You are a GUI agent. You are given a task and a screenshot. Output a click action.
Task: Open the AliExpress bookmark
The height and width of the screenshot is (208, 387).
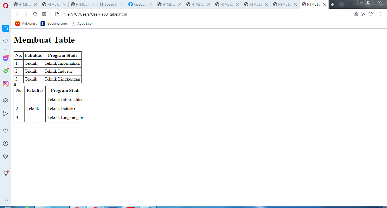(x=26, y=23)
